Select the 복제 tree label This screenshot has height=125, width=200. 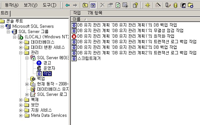(35, 100)
